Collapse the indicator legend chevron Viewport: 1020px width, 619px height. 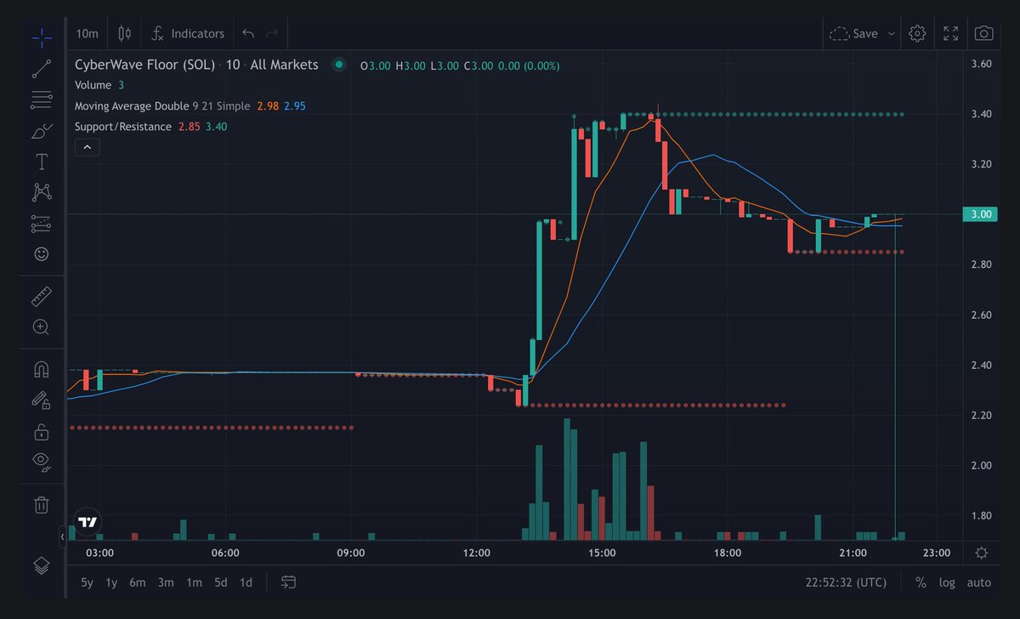coord(88,147)
